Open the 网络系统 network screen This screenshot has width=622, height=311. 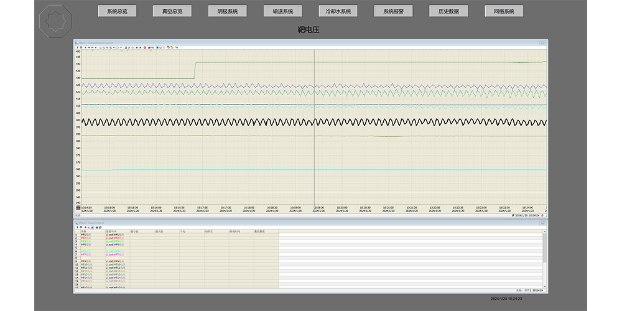pyautogui.click(x=504, y=11)
